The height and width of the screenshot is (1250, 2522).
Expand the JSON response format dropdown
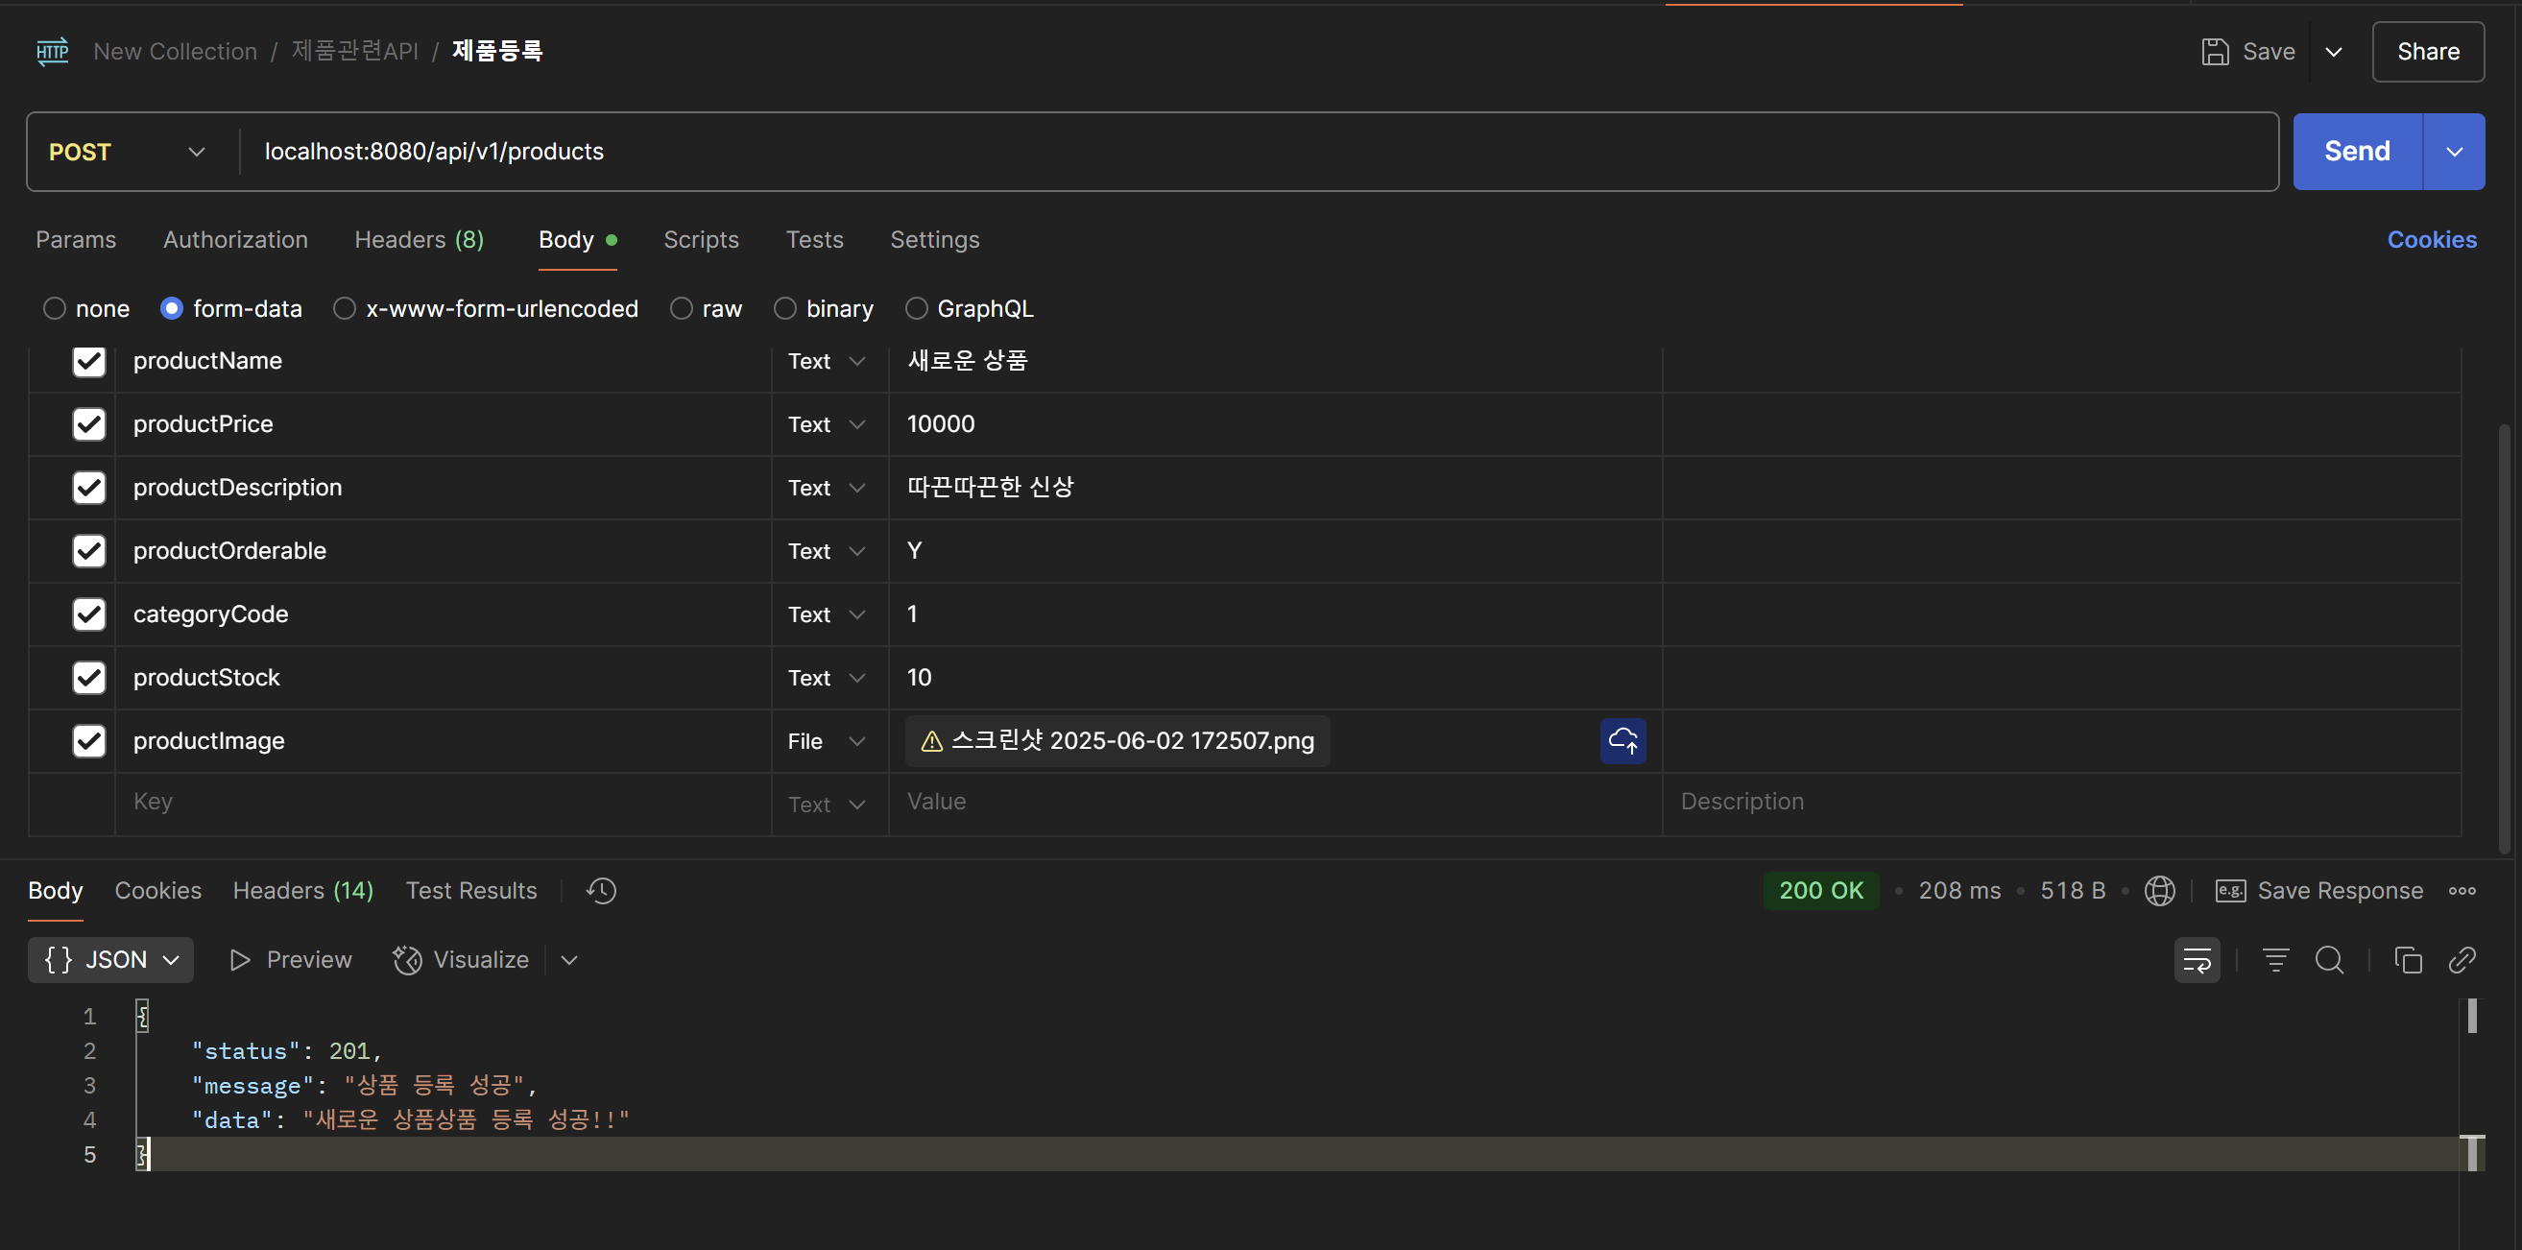[x=110, y=960]
